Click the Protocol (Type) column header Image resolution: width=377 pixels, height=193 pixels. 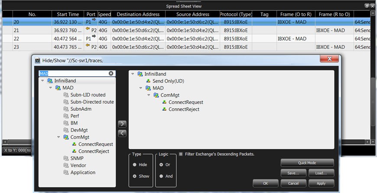coord(236,14)
